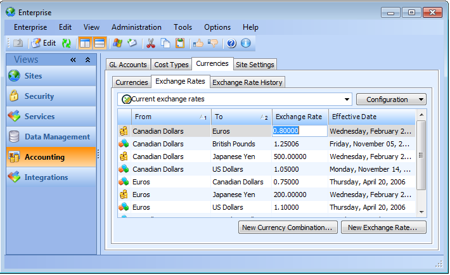The height and width of the screenshot is (275, 450).
Task: Expand the Configuration dropdown button
Action: pos(391,99)
